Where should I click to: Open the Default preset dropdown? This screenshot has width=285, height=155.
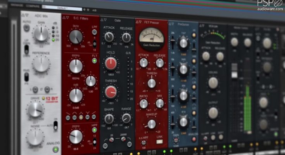(62, 7)
